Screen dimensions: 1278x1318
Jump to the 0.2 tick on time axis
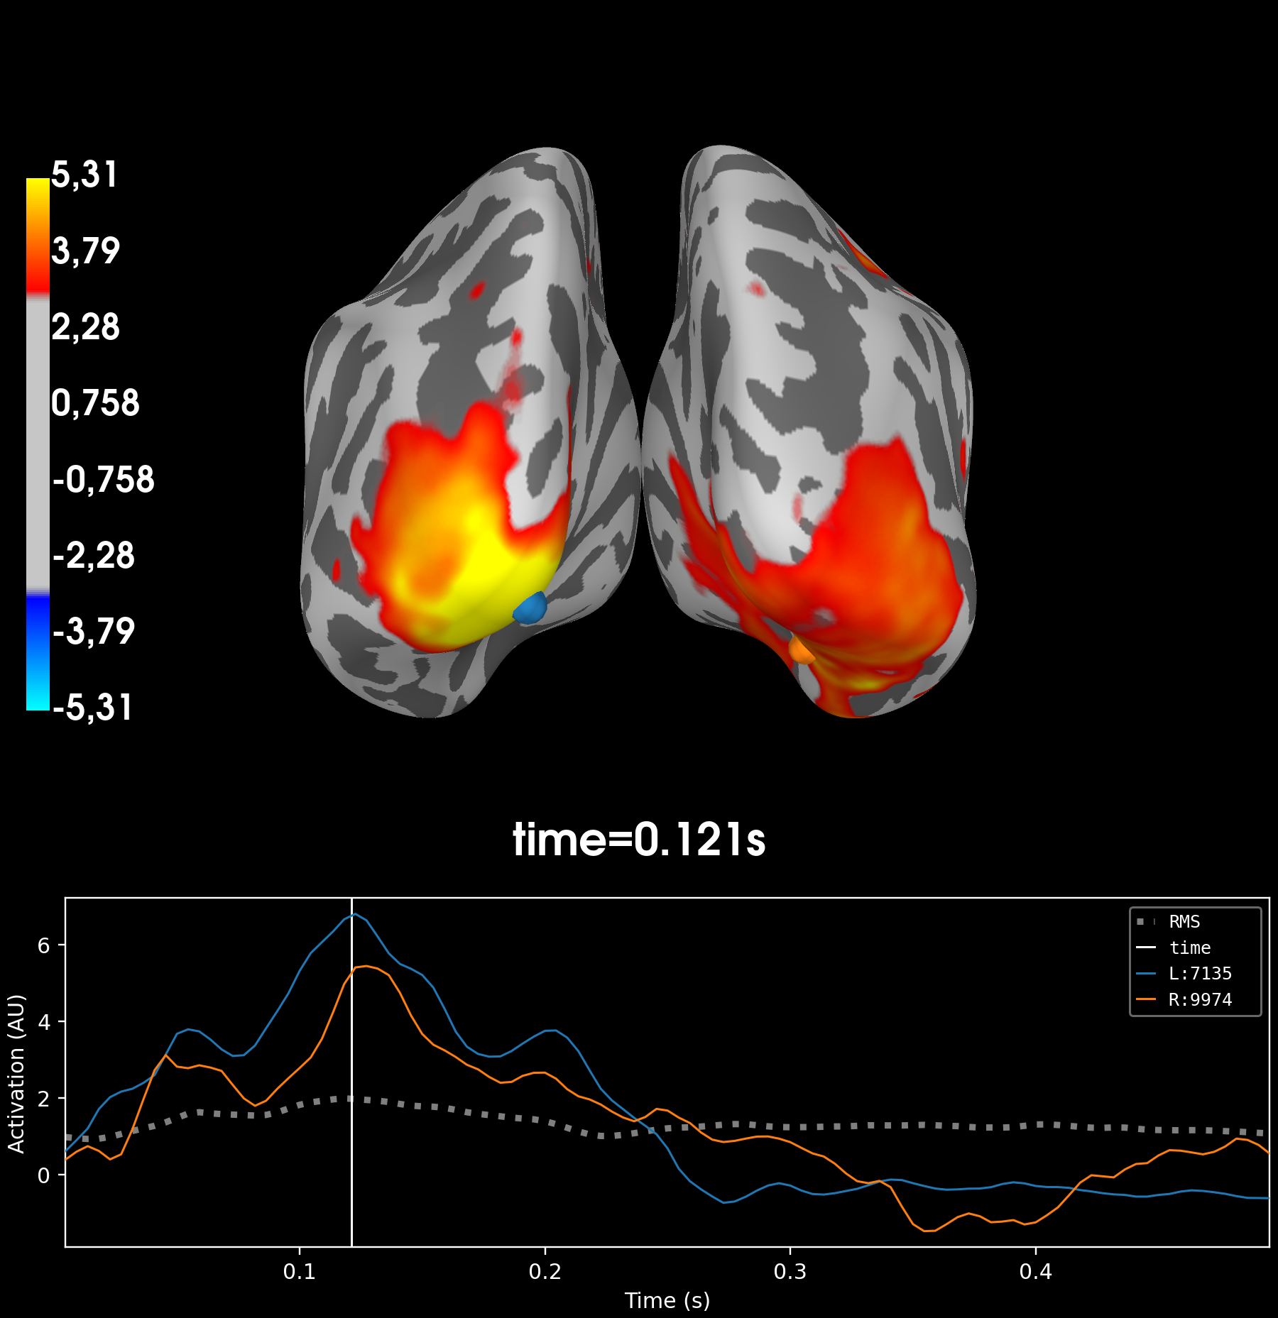pyautogui.click(x=545, y=1271)
